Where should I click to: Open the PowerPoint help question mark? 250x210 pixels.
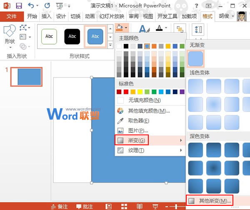click(196, 6)
